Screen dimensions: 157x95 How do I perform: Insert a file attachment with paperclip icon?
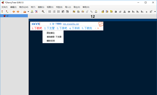click(x=87, y=12)
